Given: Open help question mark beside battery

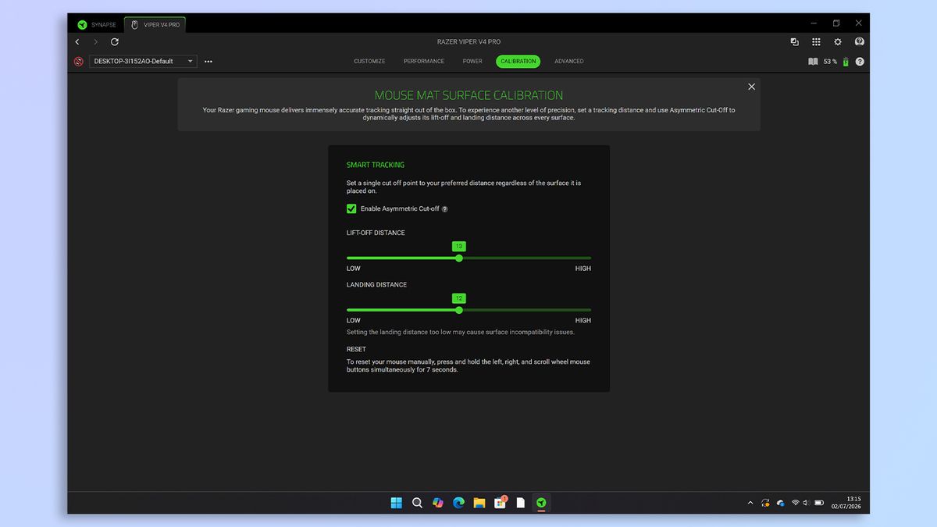Looking at the screenshot, I should (860, 62).
